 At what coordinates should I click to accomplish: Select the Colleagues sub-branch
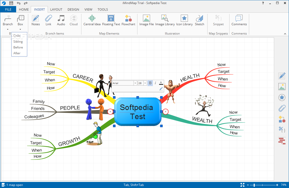click(34, 116)
